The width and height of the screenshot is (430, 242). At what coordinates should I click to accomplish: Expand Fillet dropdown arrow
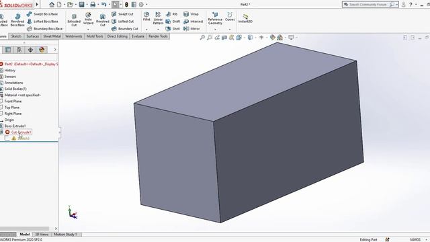(x=146, y=29)
